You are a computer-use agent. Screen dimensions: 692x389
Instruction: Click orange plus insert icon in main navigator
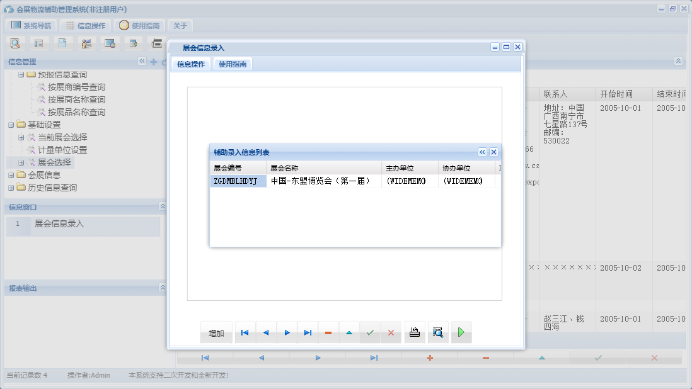coord(430,358)
